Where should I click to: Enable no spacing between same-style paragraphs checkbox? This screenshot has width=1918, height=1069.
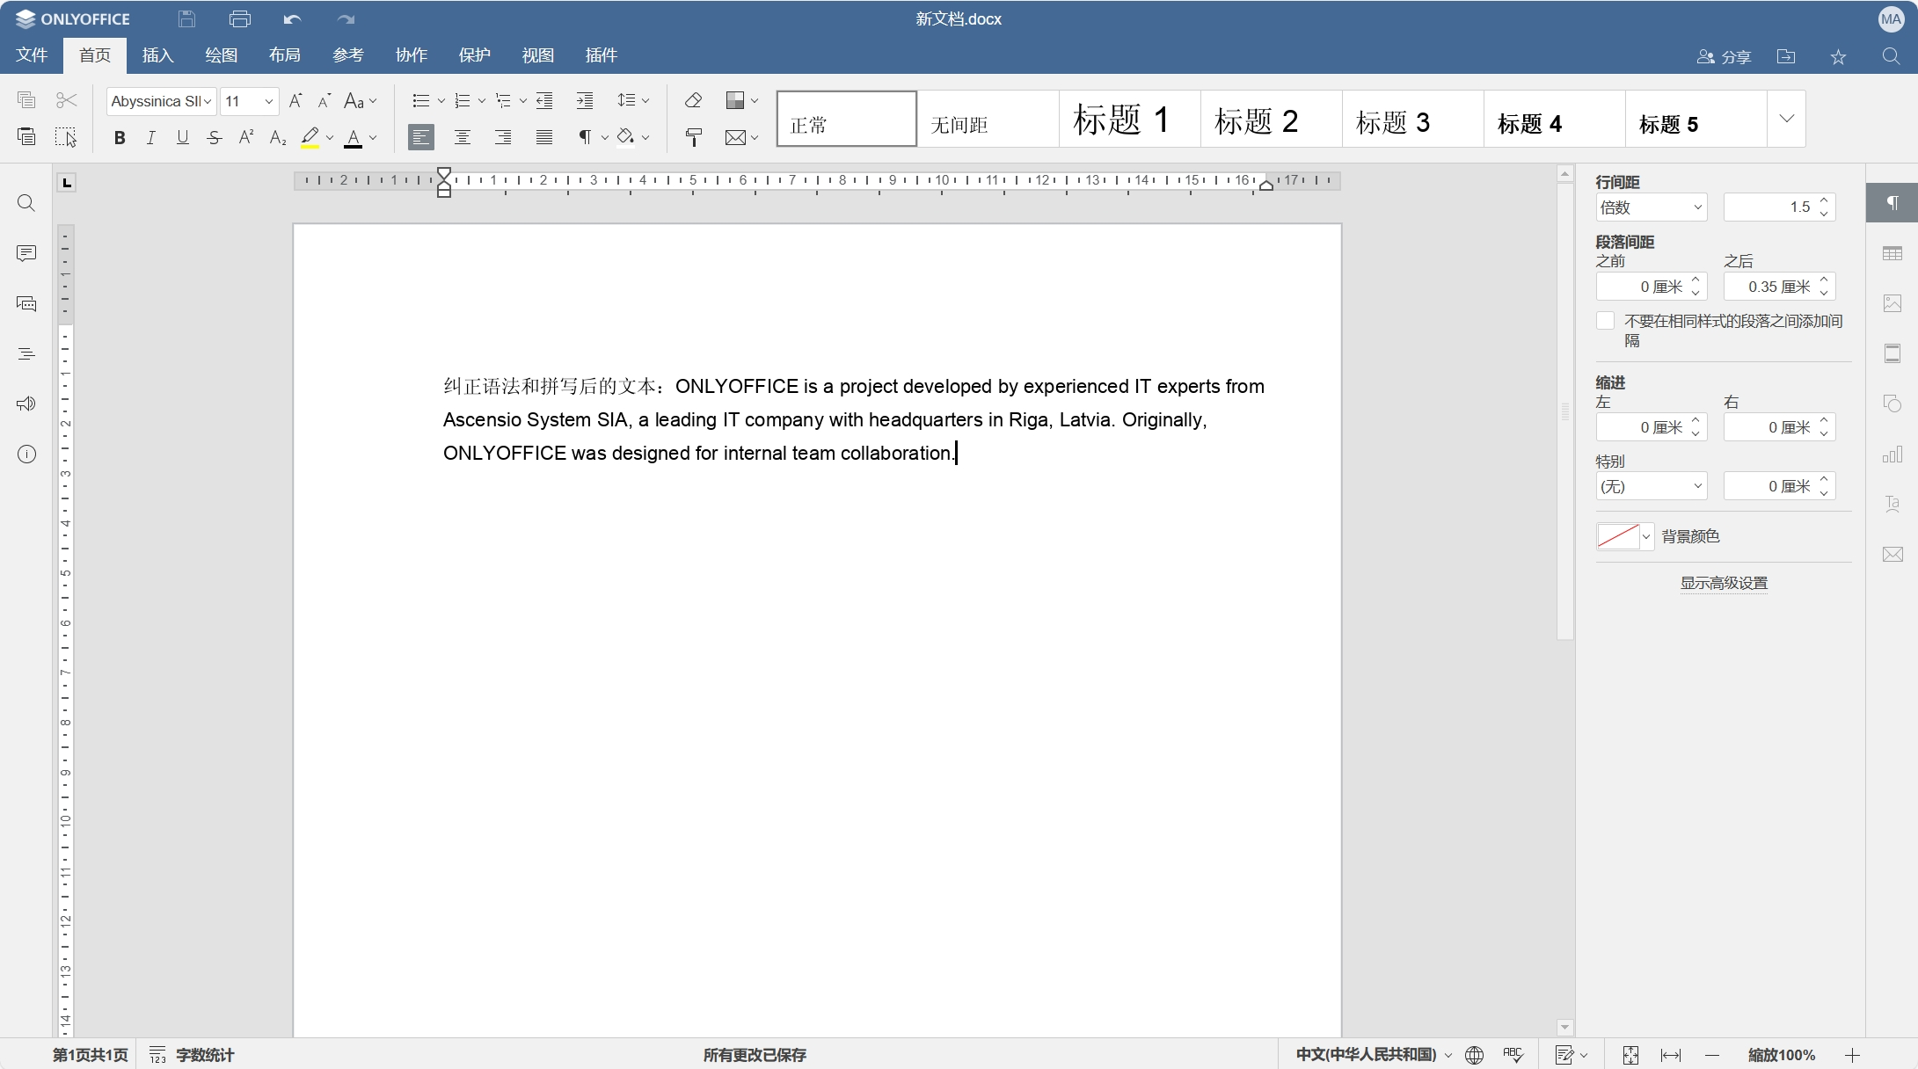(1605, 321)
